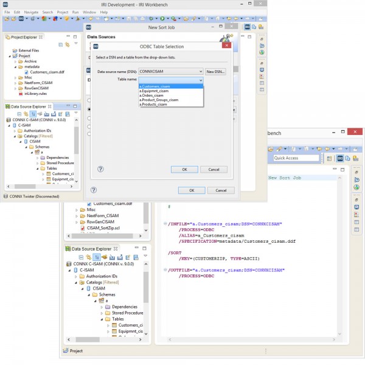Screen dimensions: 365x365
Task: Open view menu triangle in upper Project Explorer
Action: 76,43
